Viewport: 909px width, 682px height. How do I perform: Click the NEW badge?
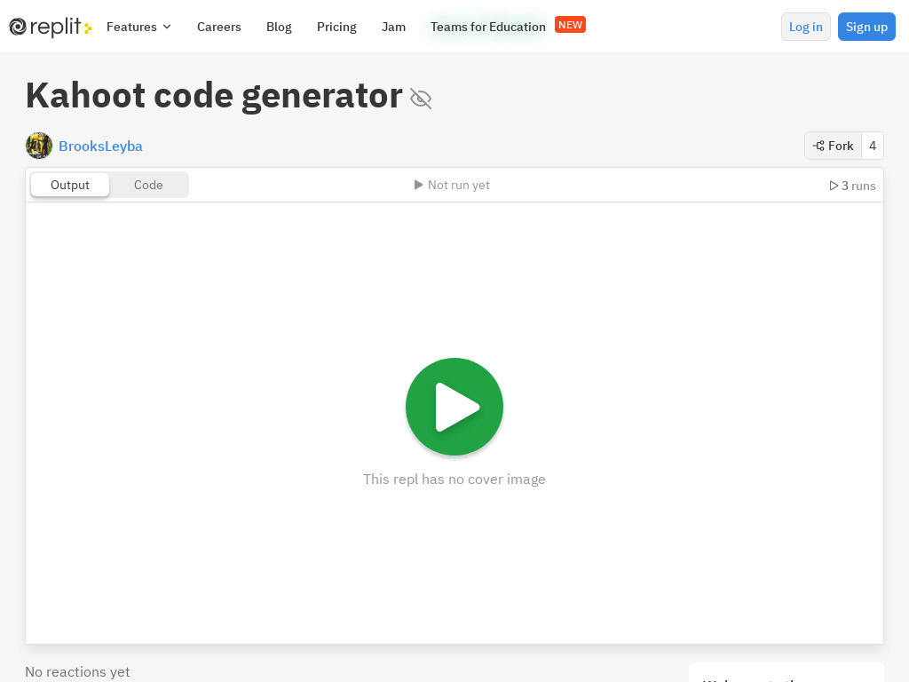point(570,24)
